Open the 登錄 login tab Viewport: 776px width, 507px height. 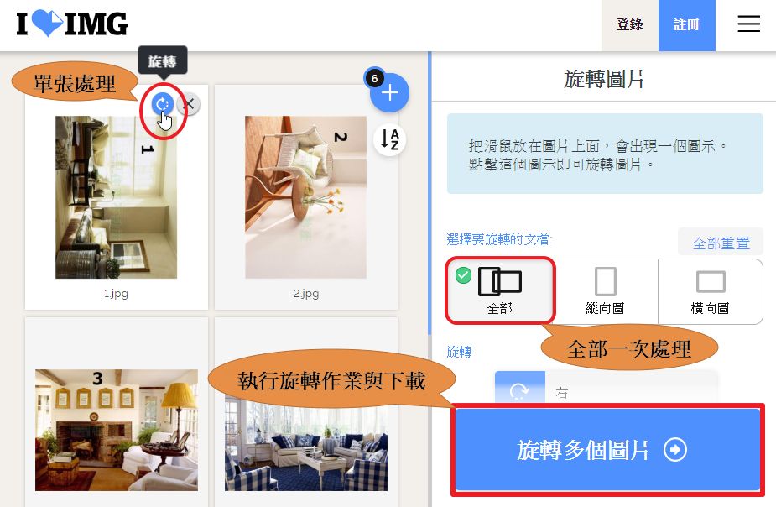629,24
